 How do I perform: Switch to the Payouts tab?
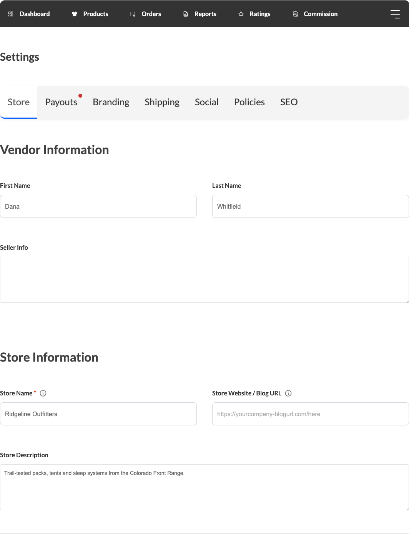(61, 102)
